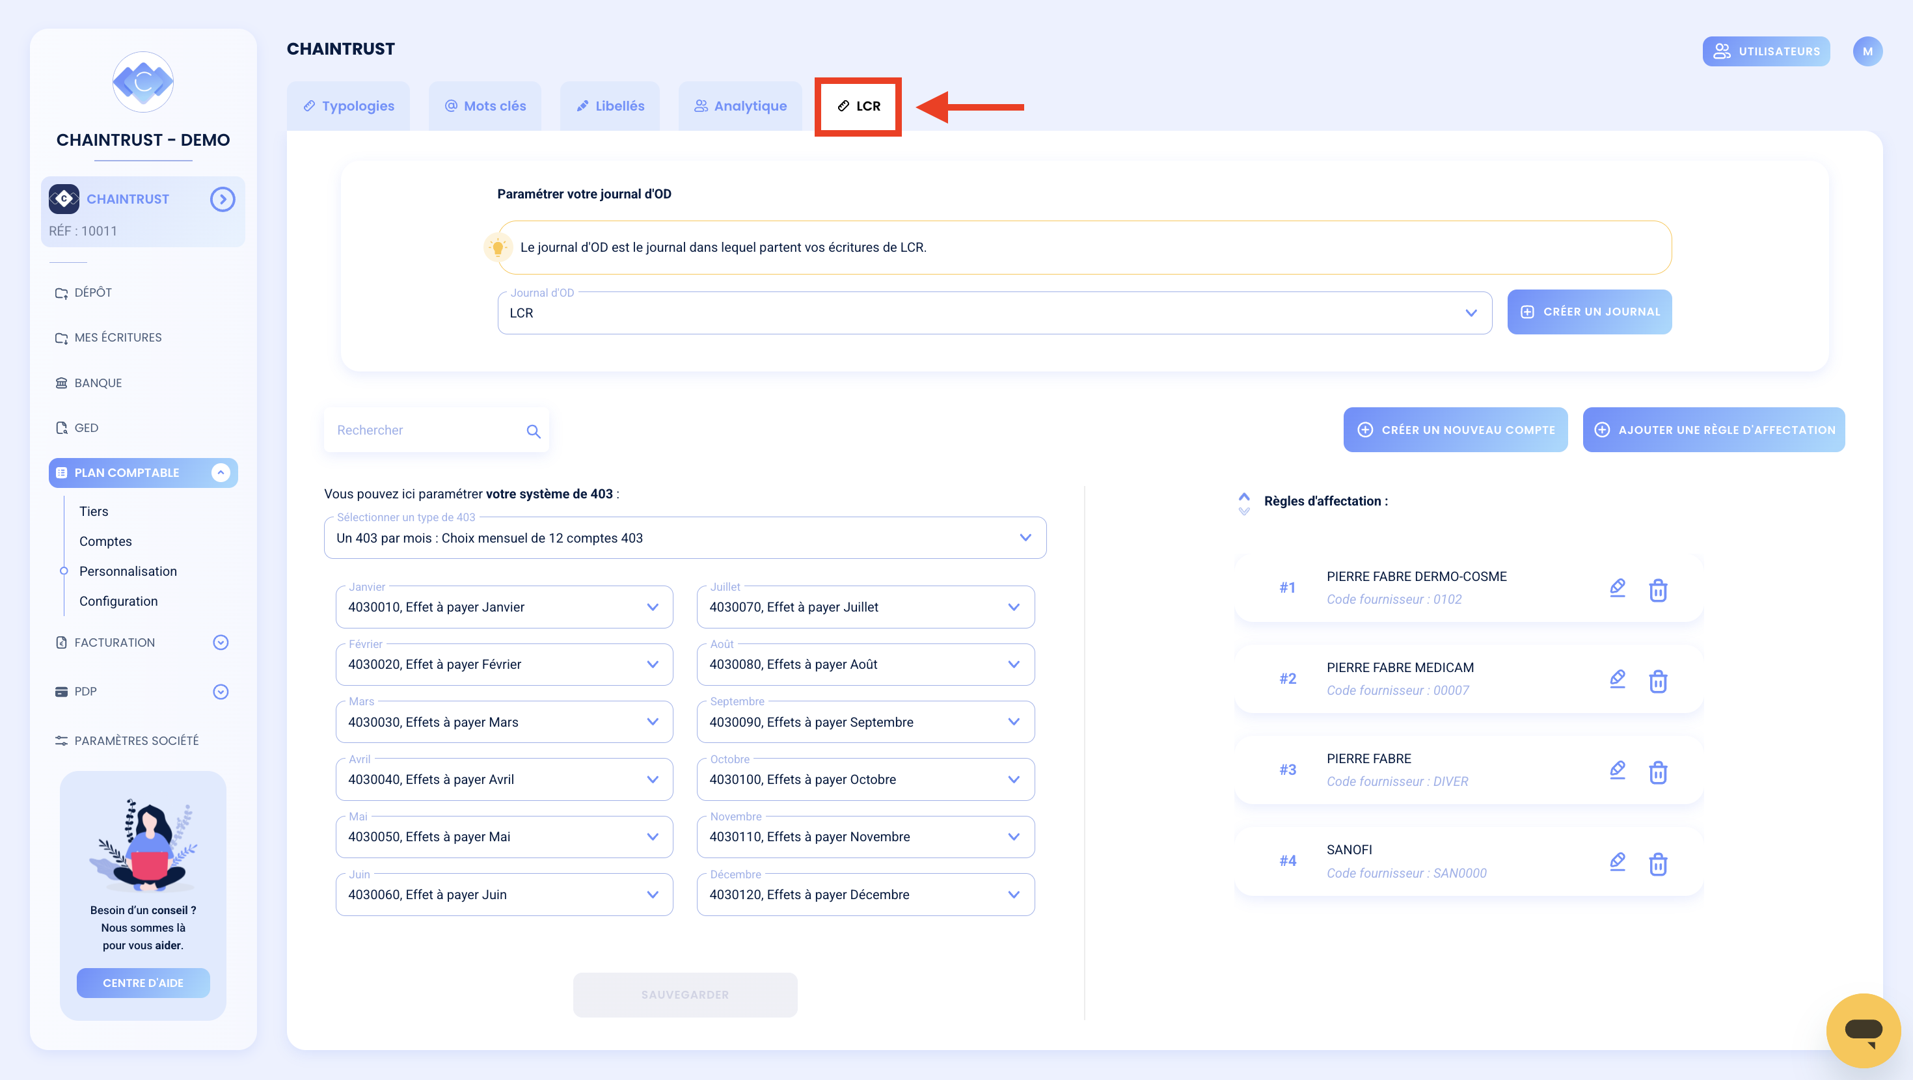Select the LCR tab
The width and height of the screenshot is (1913, 1080).
[x=858, y=106]
